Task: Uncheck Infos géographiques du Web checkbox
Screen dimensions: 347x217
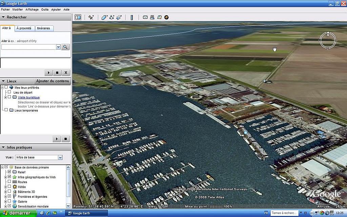Action: (9, 177)
